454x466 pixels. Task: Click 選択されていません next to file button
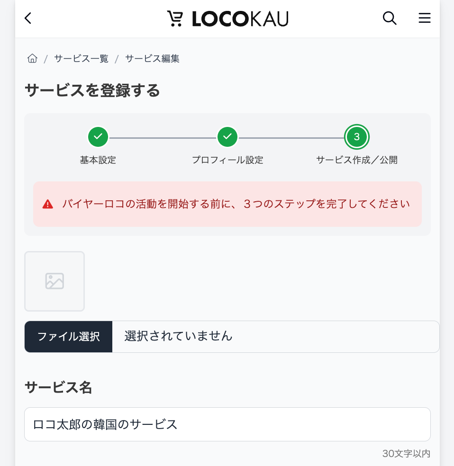[178, 337]
